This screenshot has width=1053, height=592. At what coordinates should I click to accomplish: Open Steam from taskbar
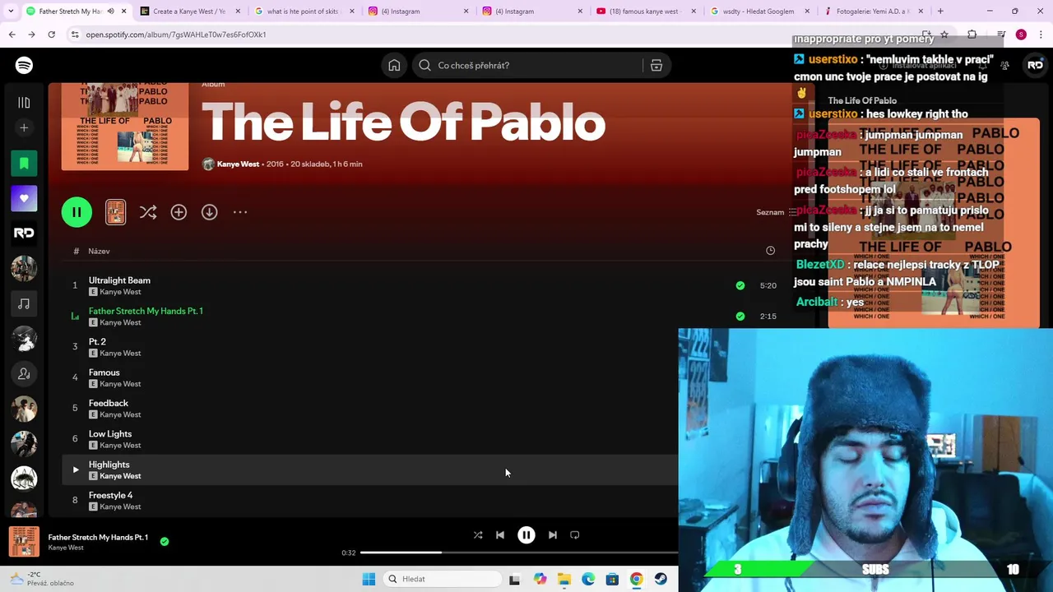[x=661, y=579]
